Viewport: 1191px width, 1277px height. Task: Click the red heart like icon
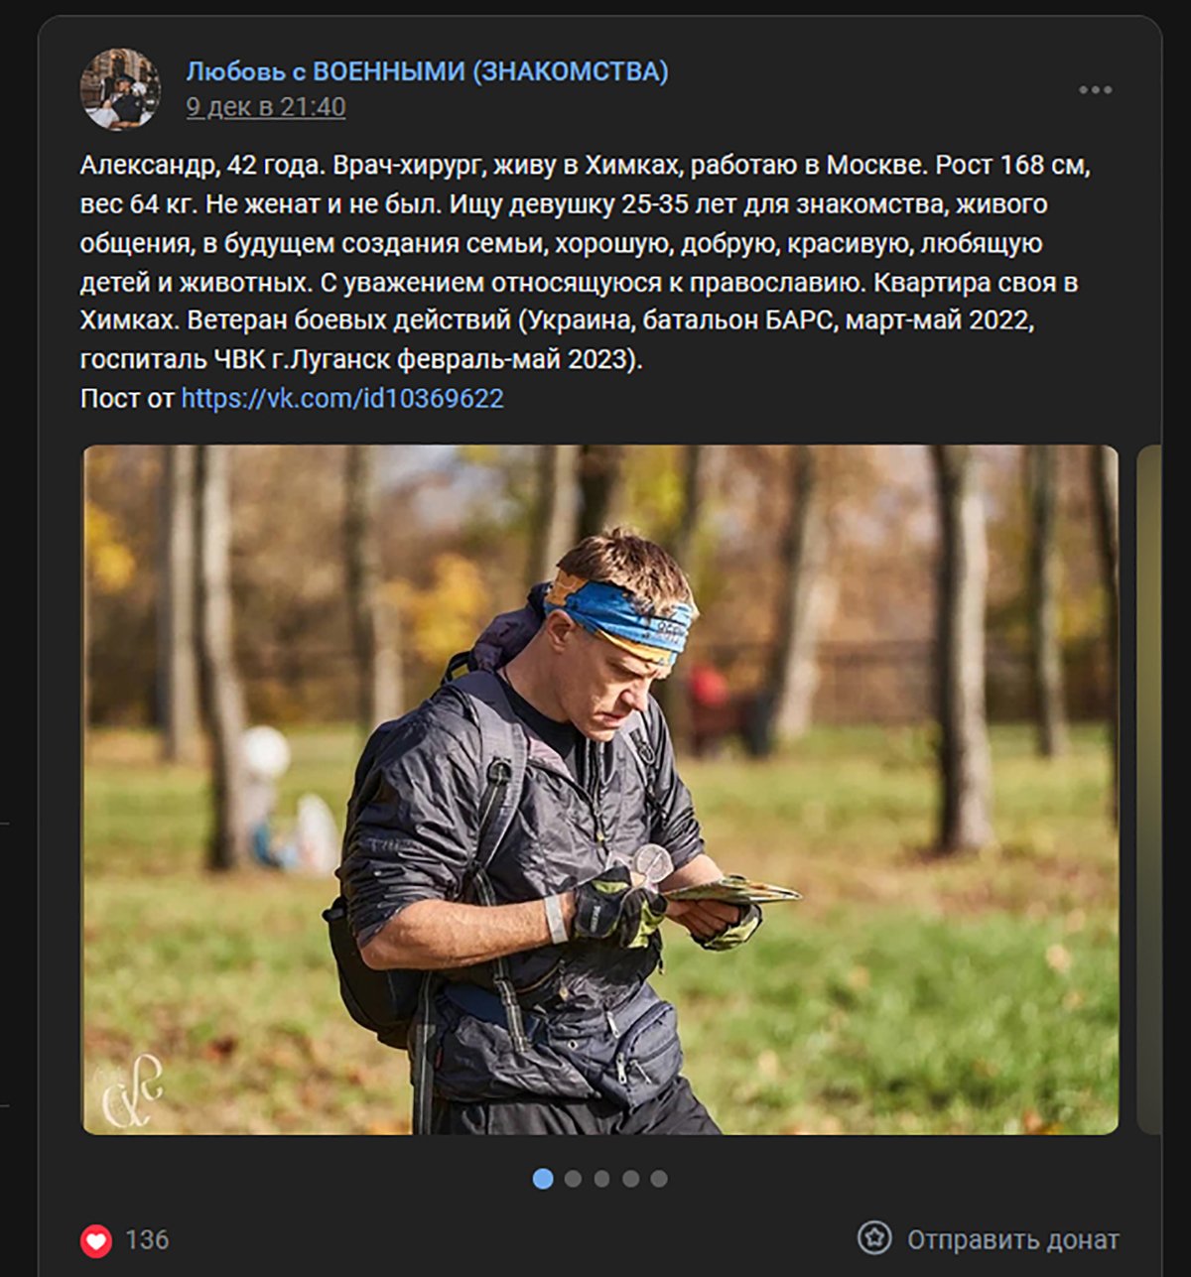click(96, 1236)
